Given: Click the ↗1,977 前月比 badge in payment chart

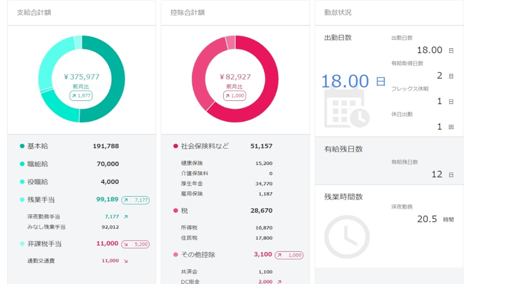Looking at the screenshot, I should pos(81,95).
